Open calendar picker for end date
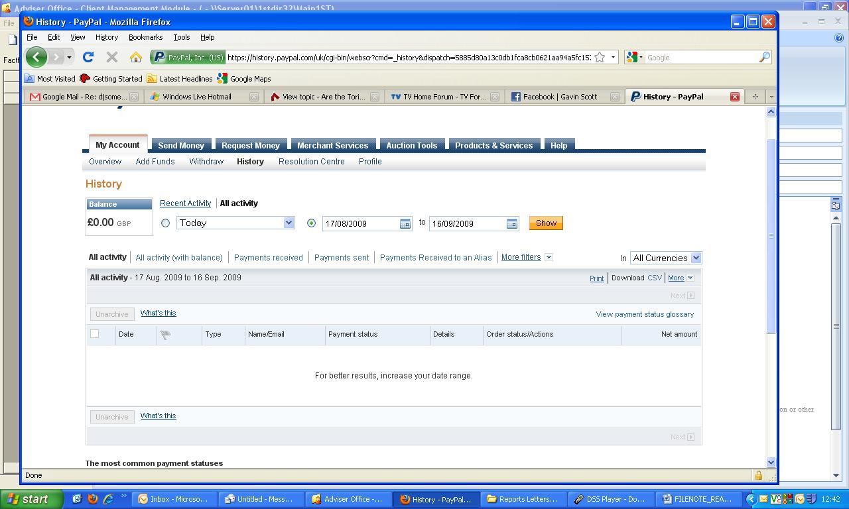The height and width of the screenshot is (509, 849). 511,224
